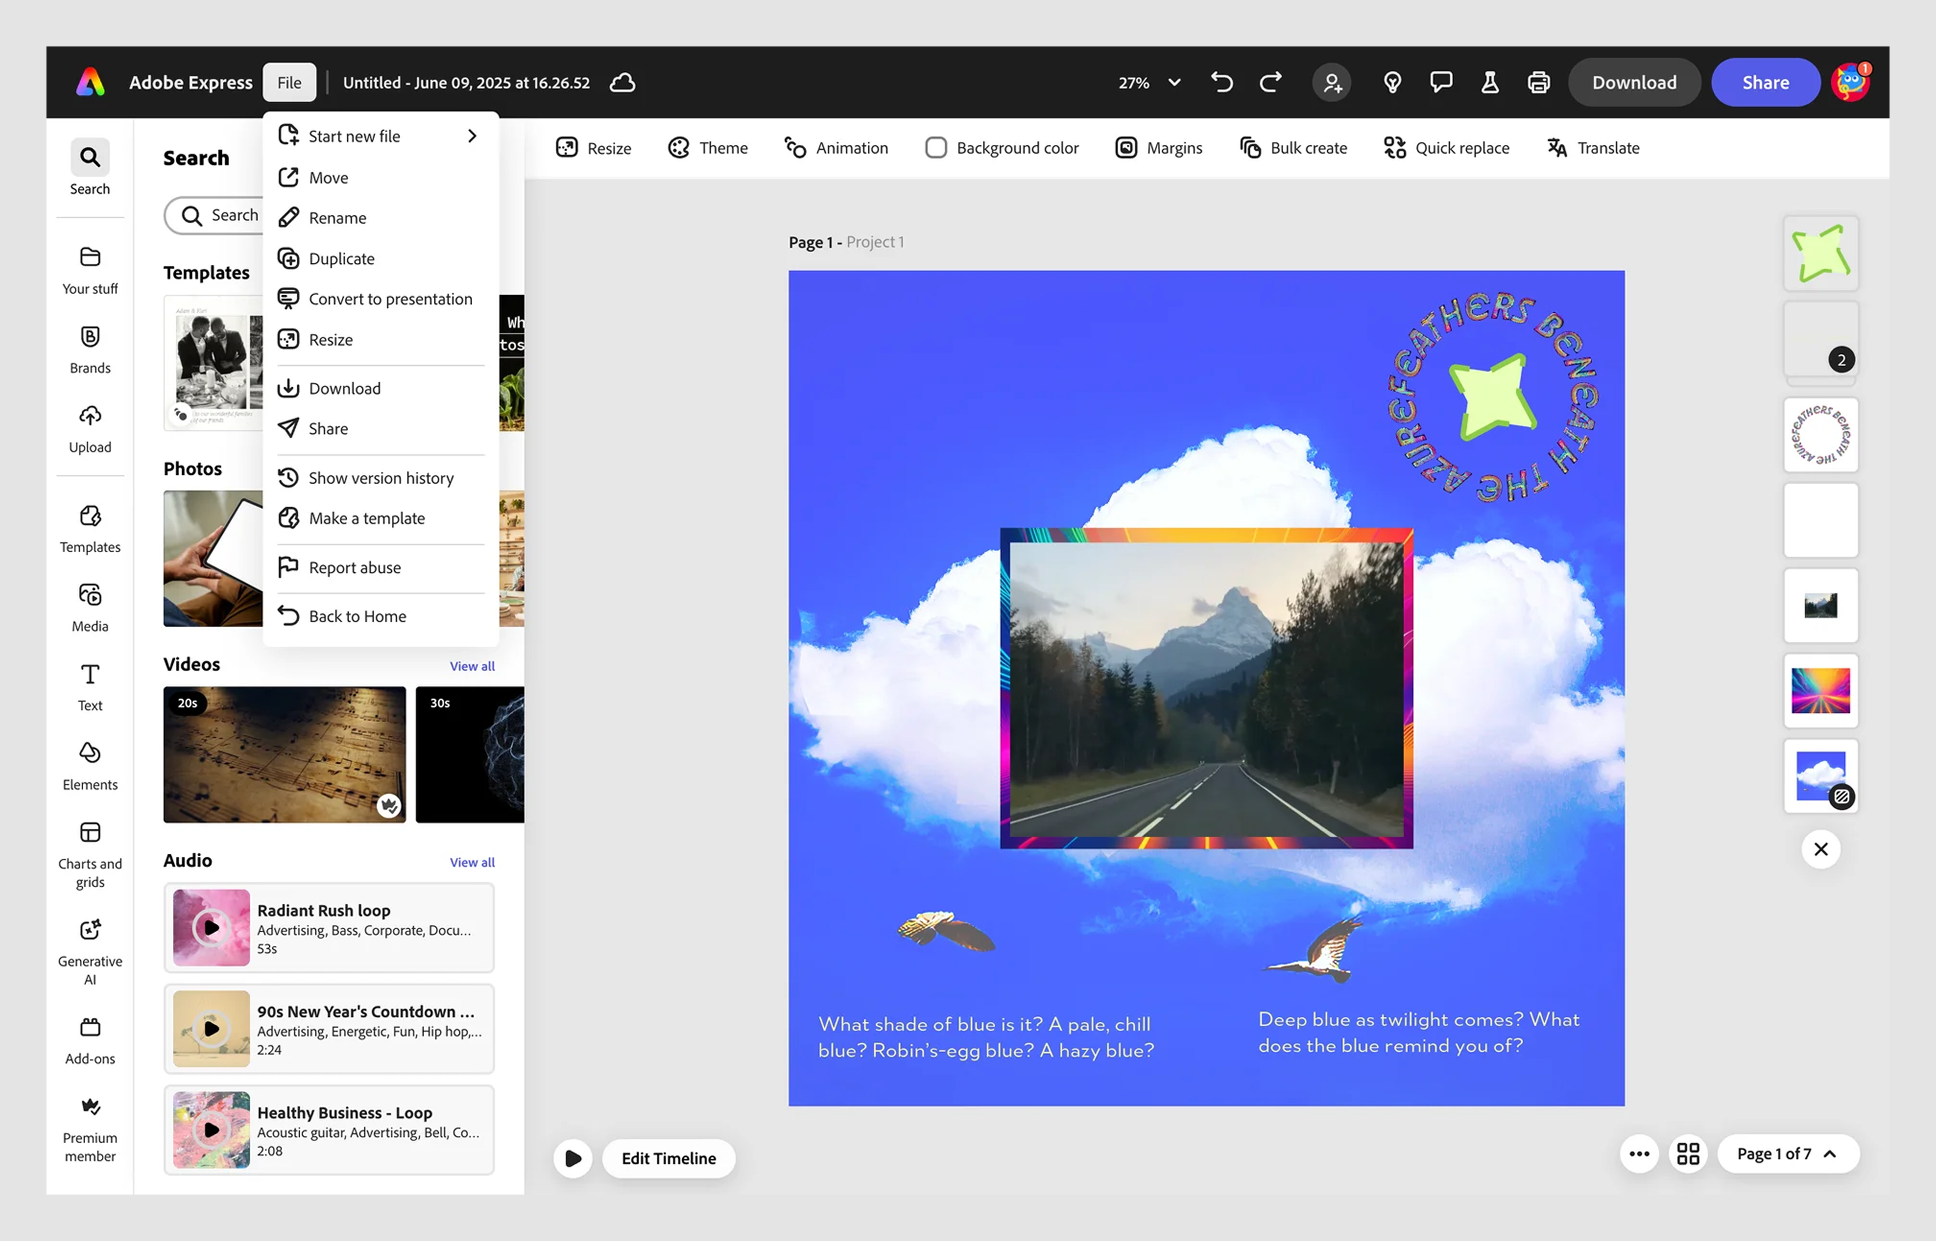
Task: Choose Rename in the File menu
Action: click(381, 218)
